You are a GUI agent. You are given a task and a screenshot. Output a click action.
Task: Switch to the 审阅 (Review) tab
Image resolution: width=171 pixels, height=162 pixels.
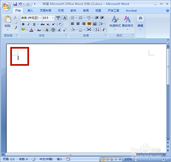pos(86,11)
